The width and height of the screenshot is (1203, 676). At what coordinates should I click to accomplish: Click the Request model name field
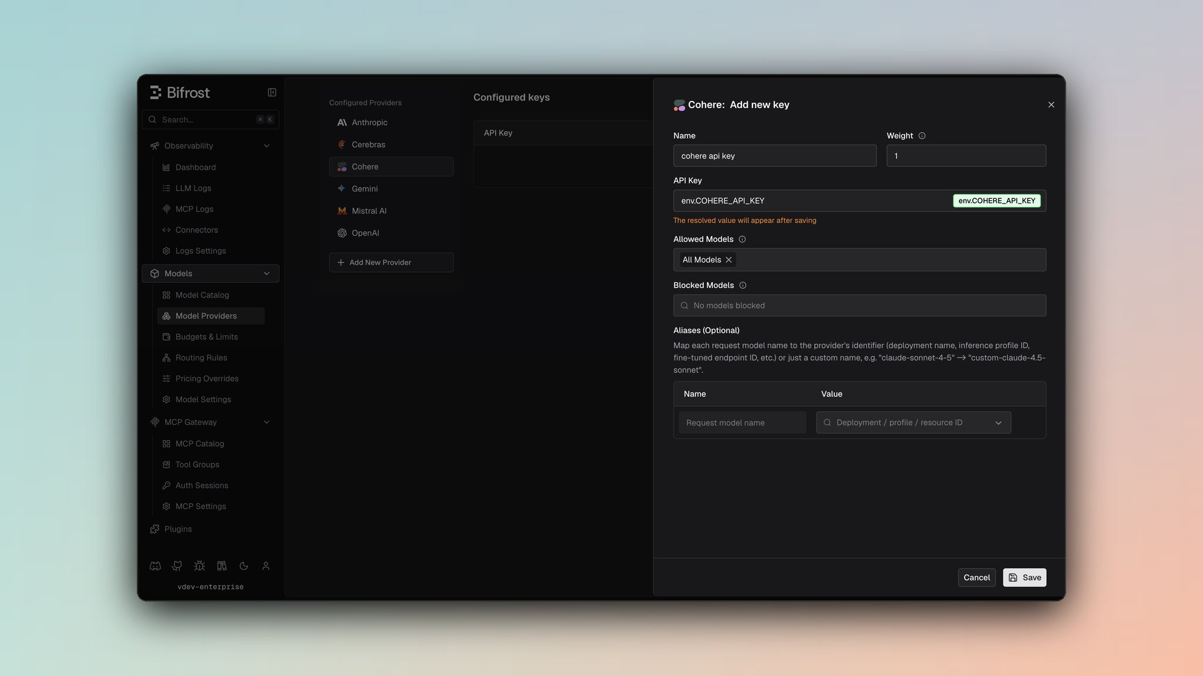pos(742,422)
